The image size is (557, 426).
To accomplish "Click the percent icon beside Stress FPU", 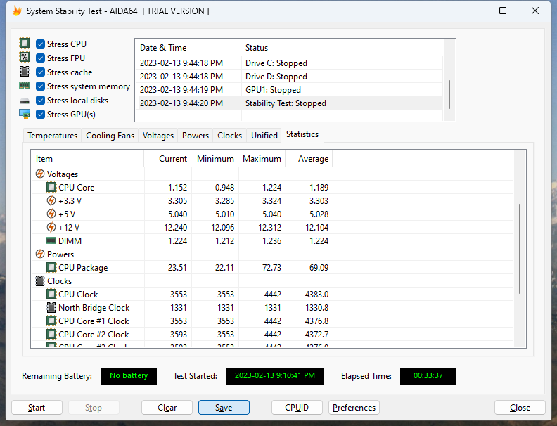I will pos(25,57).
